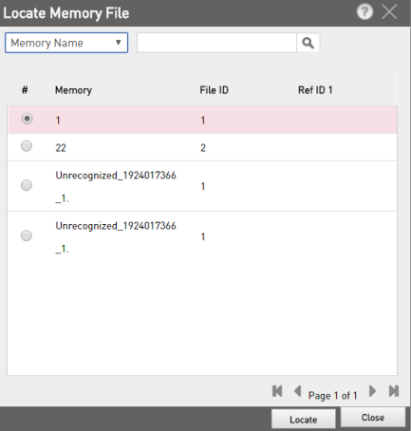This screenshot has width=411, height=431.
Task: Click the Locate button
Action: (304, 420)
